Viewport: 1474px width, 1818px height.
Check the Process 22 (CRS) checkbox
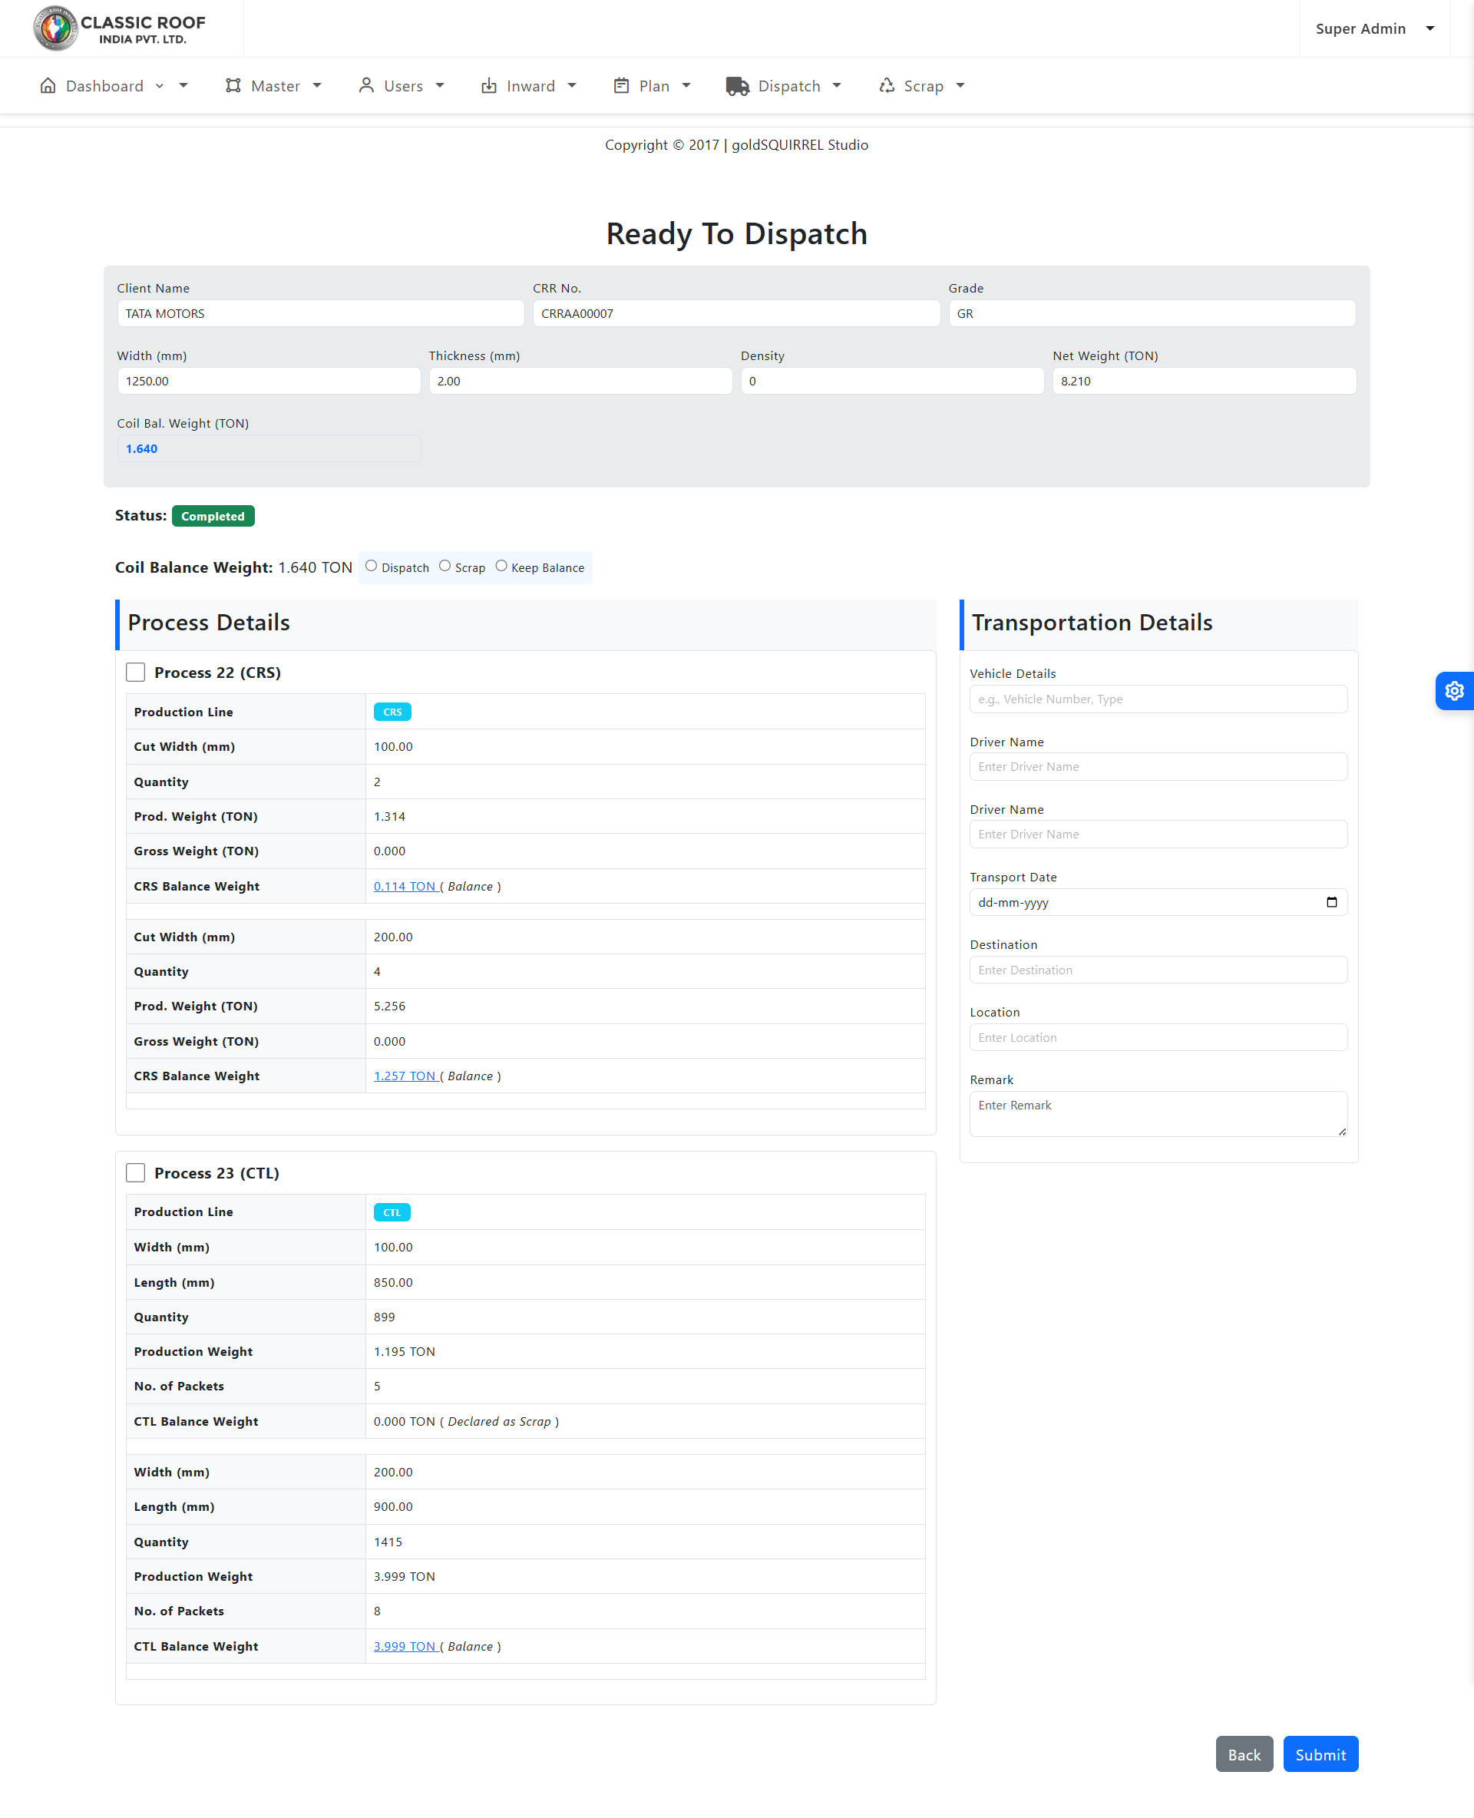[136, 673]
